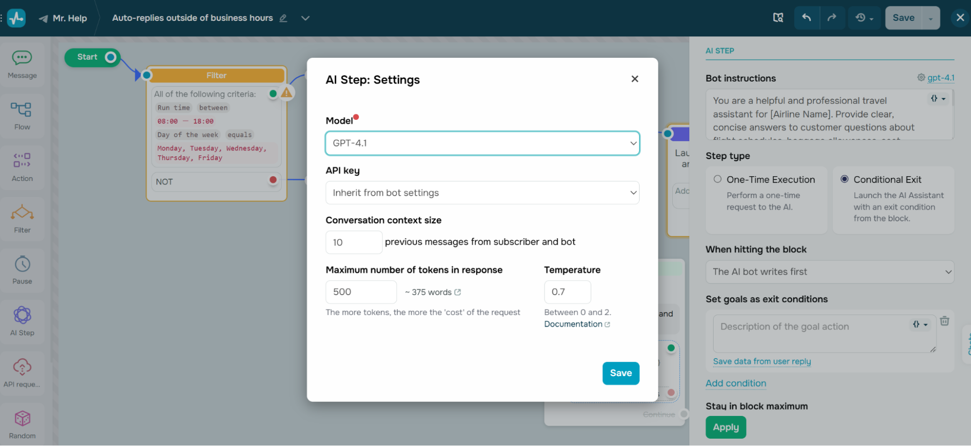Open the flow title chevron menu

coord(306,17)
